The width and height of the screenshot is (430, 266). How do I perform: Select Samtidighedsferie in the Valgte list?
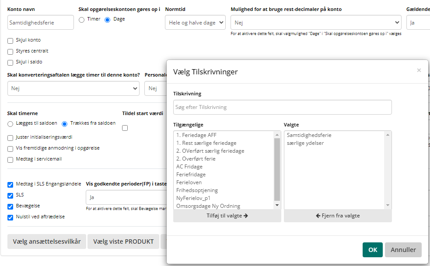tap(309, 135)
